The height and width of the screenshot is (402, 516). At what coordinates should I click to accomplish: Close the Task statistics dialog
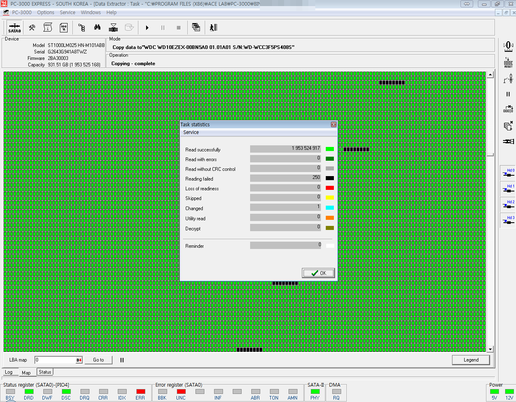click(333, 125)
